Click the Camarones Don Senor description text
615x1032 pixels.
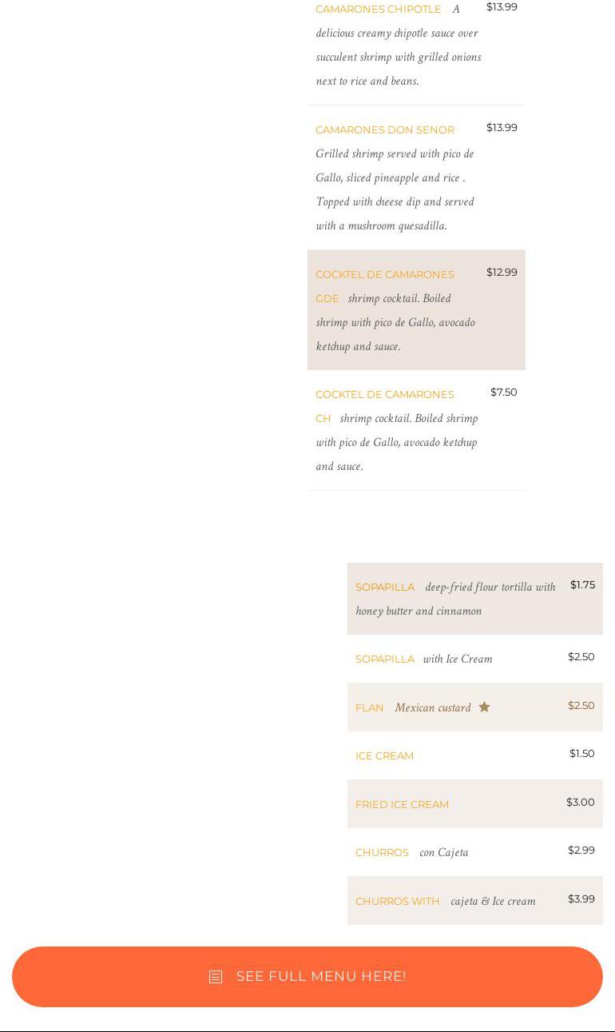coord(395,190)
